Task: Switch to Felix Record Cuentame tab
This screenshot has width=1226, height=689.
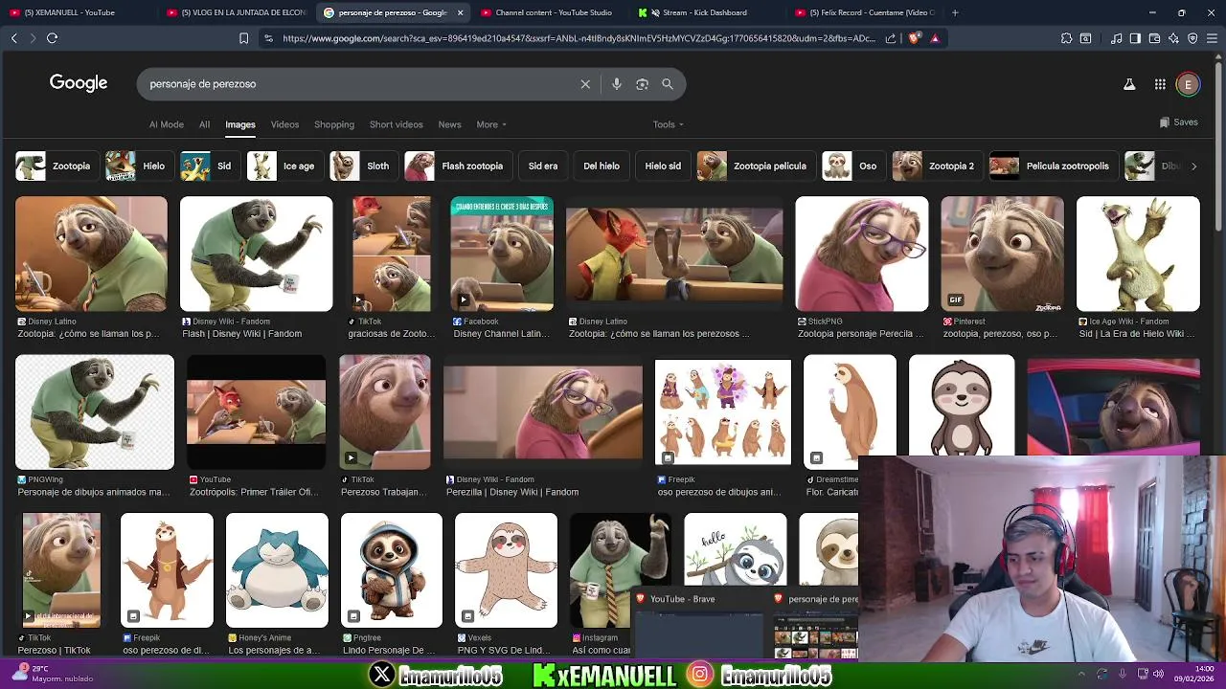Action: (864, 12)
